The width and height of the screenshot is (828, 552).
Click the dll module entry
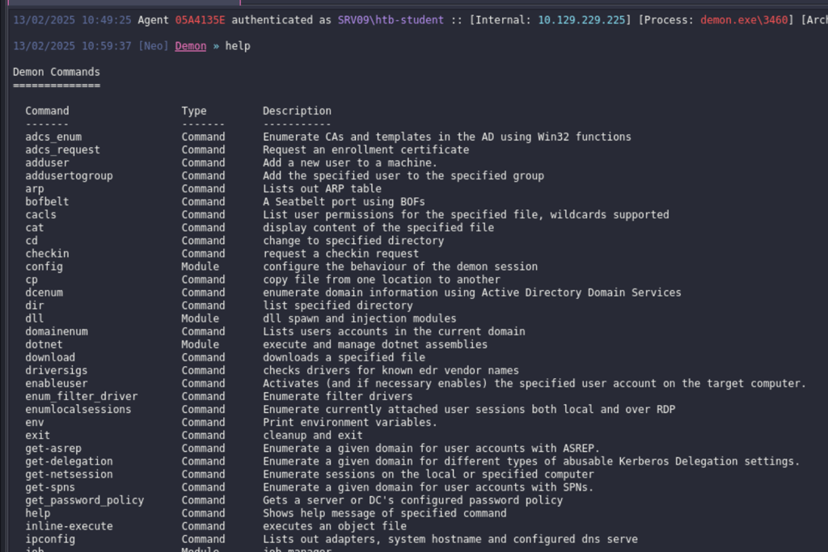click(x=34, y=318)
